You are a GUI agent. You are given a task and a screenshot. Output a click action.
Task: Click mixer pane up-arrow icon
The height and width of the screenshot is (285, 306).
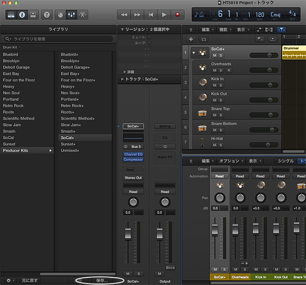click(x=191, y=161)
